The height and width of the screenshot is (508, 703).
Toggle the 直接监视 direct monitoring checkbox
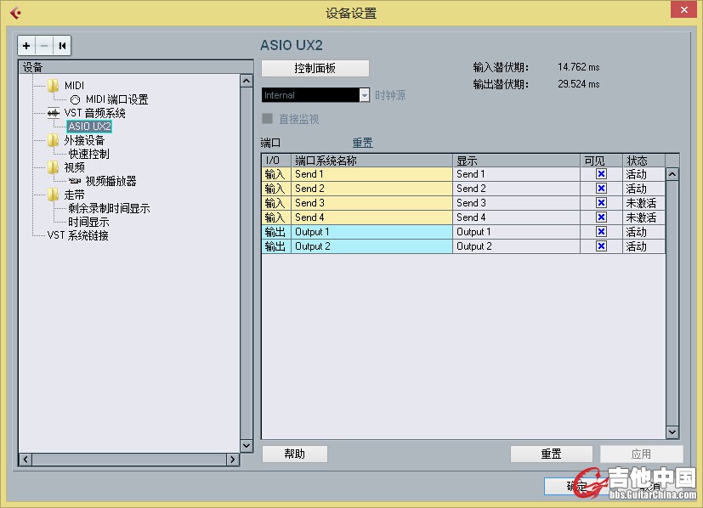(x=268, y=119)
